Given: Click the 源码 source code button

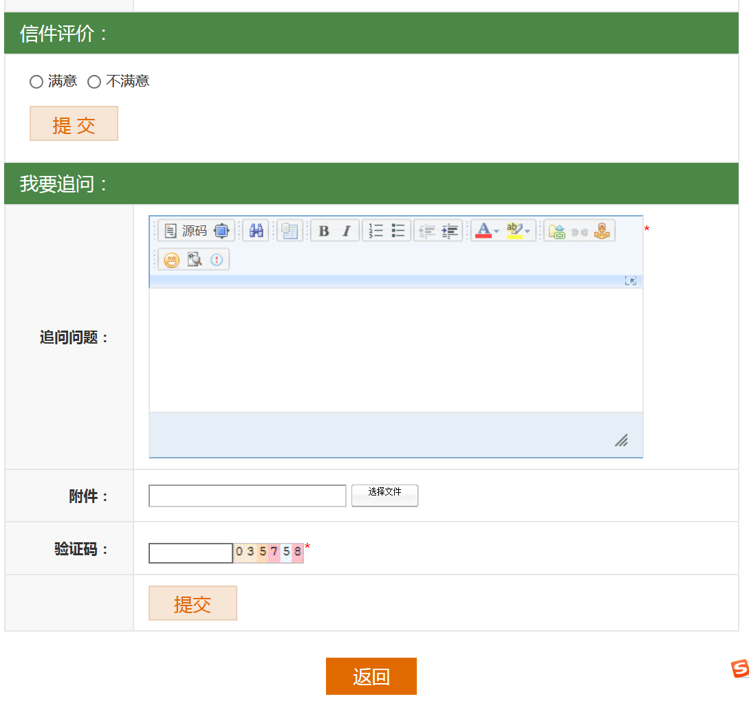Looking at the screenshot, I should tap(186, 231).
